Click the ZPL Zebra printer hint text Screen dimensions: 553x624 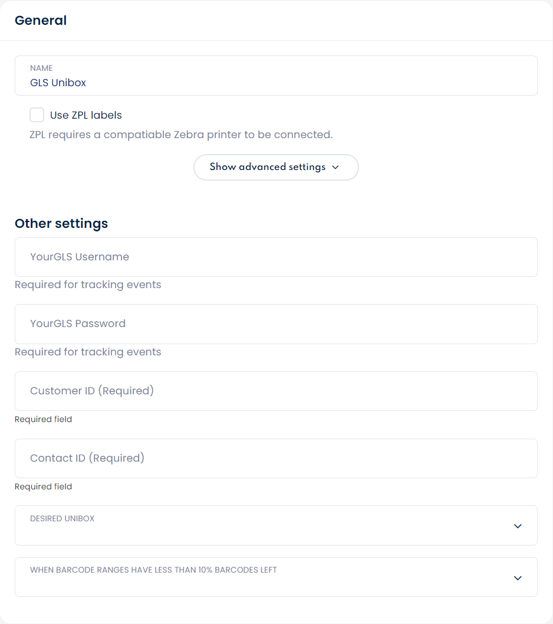[181, 135]
